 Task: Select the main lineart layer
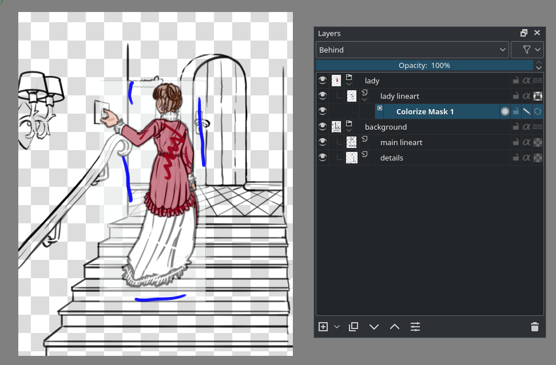401,142
